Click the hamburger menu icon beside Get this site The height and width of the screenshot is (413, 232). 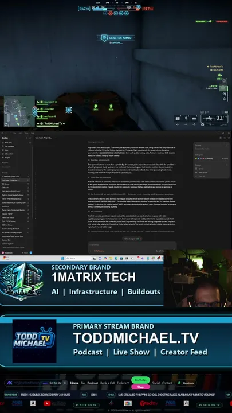(x=65, y=383)
